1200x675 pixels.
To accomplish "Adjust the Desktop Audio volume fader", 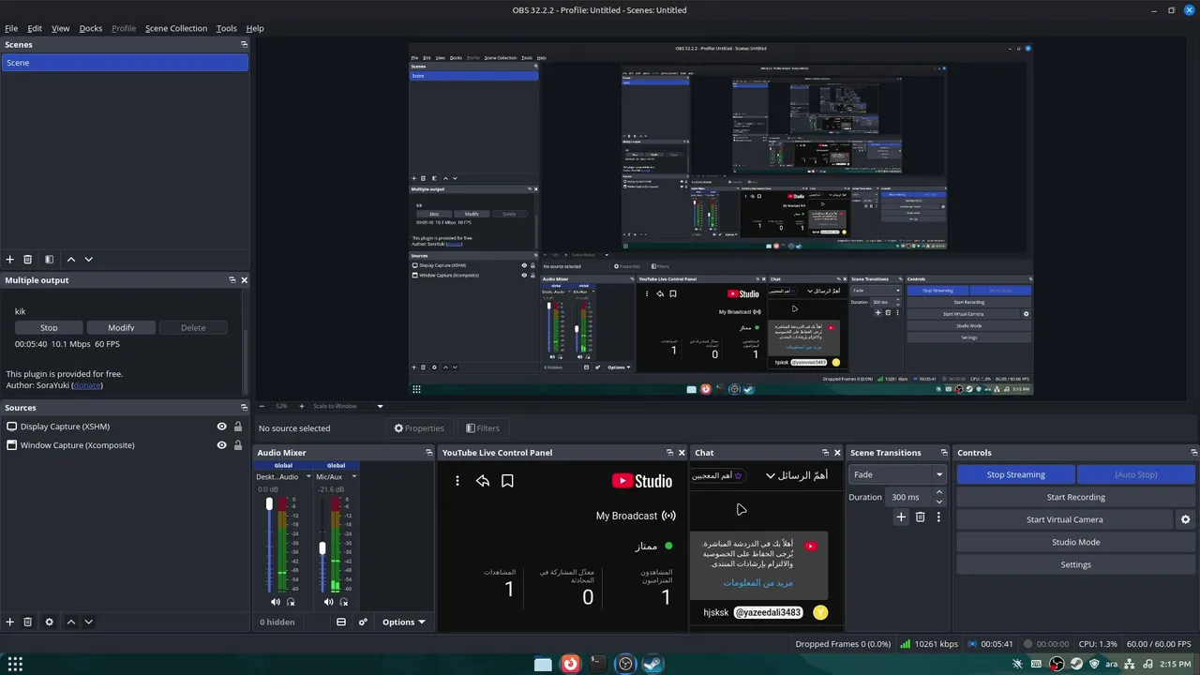I will (x=269, y=504).
